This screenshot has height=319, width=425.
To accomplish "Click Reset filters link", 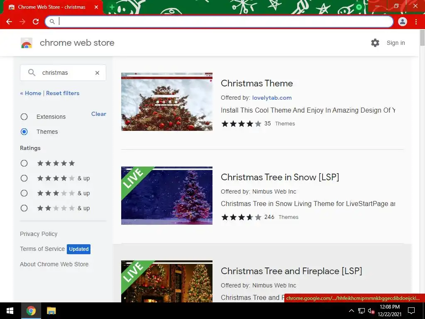I will click(63, 93).
